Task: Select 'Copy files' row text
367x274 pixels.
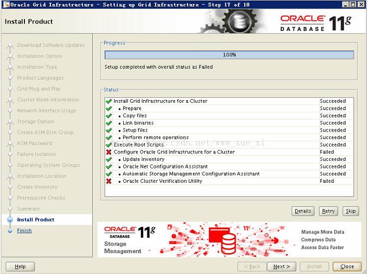Action: click(135, 116)
